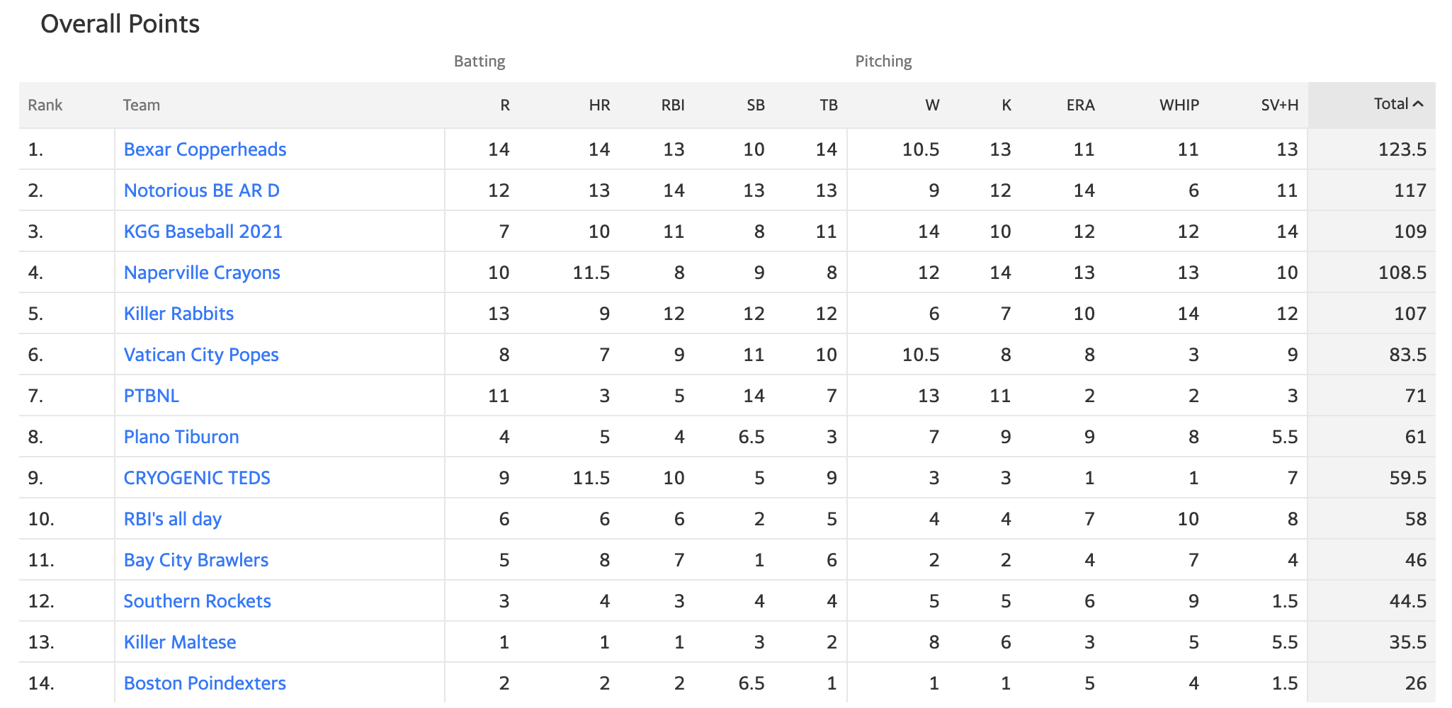Open Boston Poindexters team page
The image size is (1452, 708).
[205, 683]
